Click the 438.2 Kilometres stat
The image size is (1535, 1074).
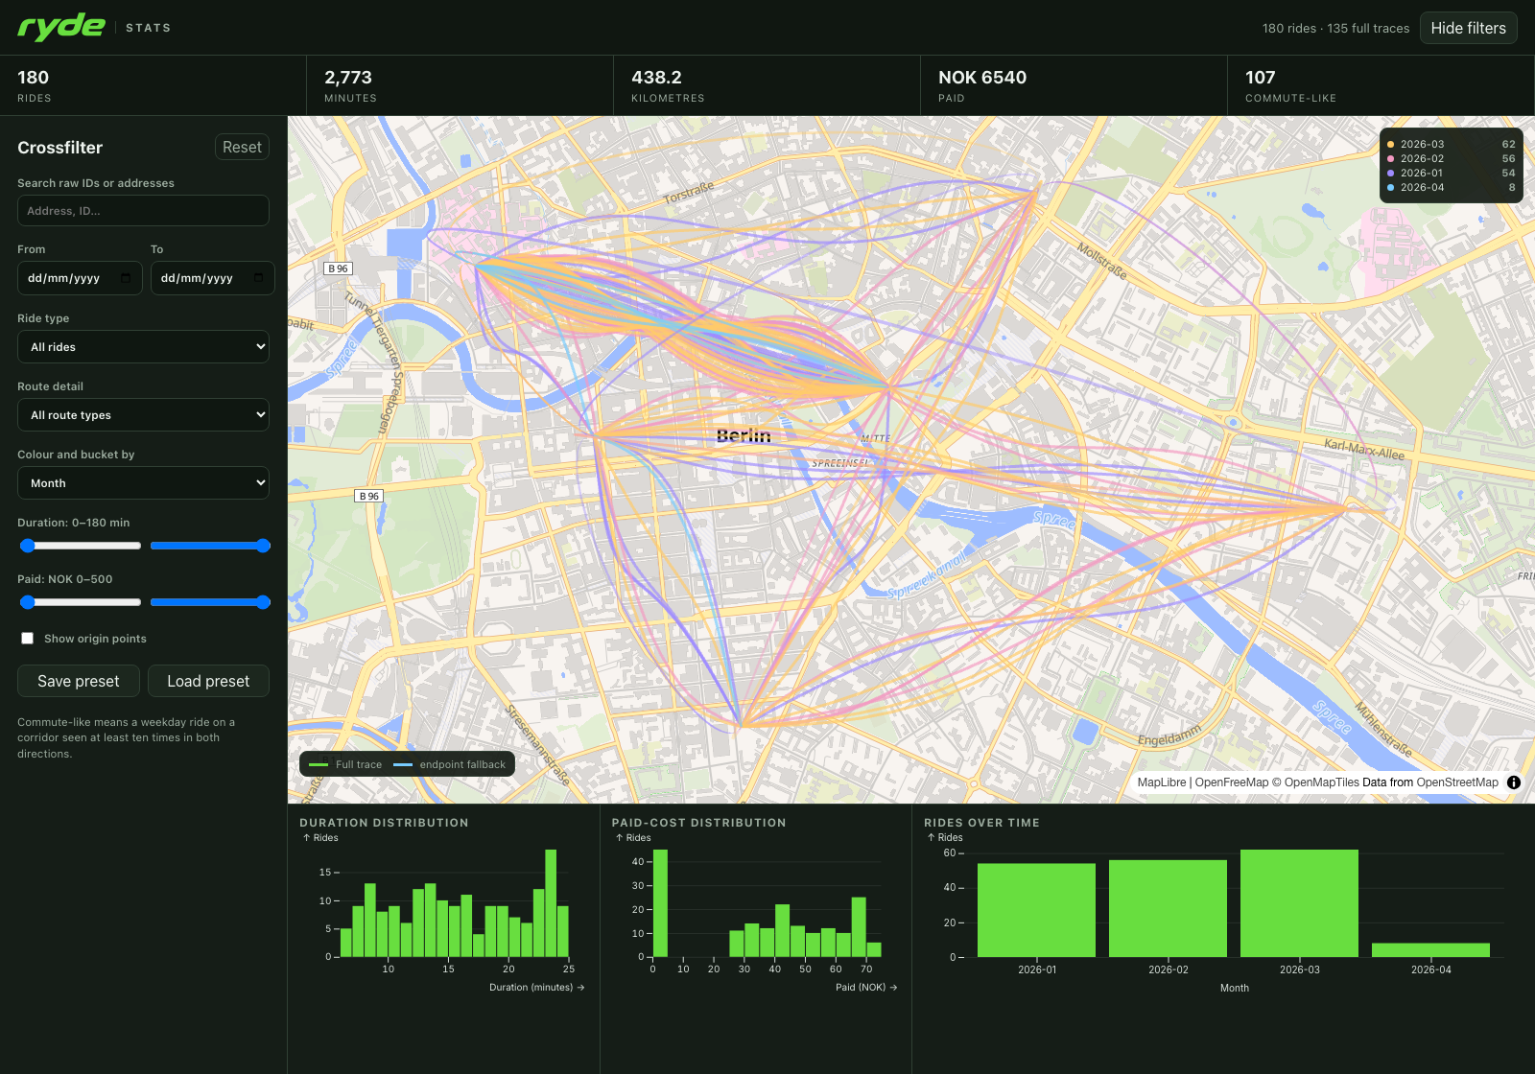(767, 85)
